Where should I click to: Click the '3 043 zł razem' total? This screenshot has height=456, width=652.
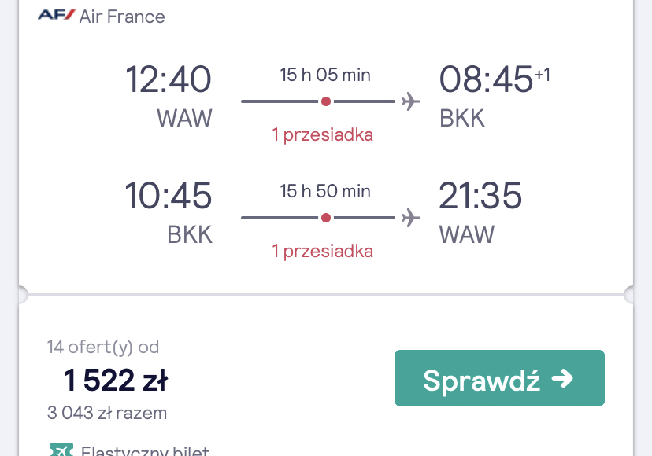107,413
